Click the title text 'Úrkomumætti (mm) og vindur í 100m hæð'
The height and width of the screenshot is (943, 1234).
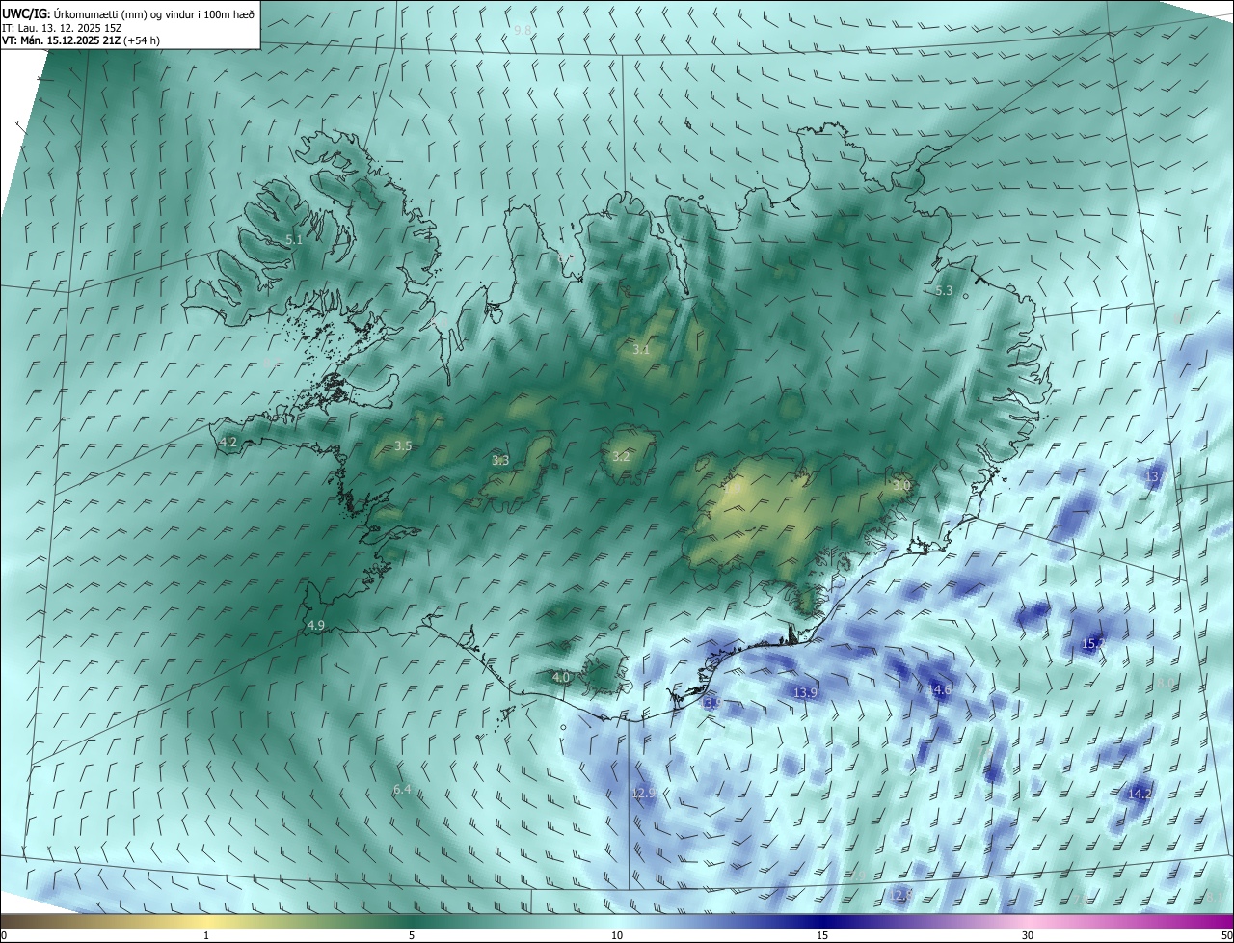(153, 13)
